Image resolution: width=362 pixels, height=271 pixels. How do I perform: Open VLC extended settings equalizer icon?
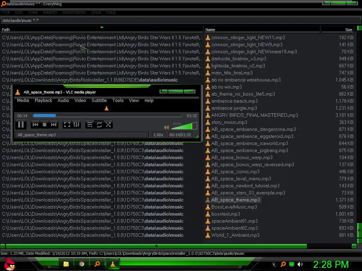pos(76,125)
